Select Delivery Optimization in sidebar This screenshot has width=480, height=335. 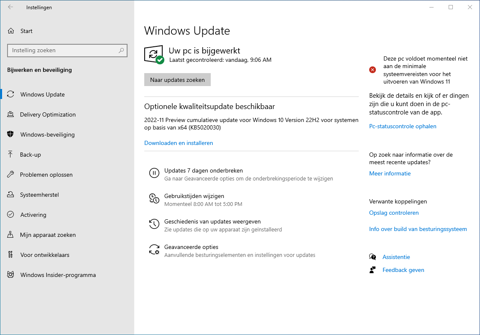coord(48,114)
